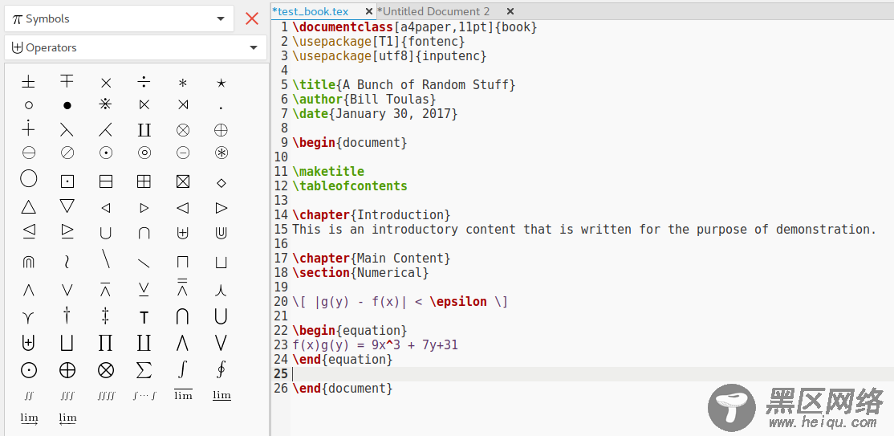Close the test_book.tex tab

(368, 11)
